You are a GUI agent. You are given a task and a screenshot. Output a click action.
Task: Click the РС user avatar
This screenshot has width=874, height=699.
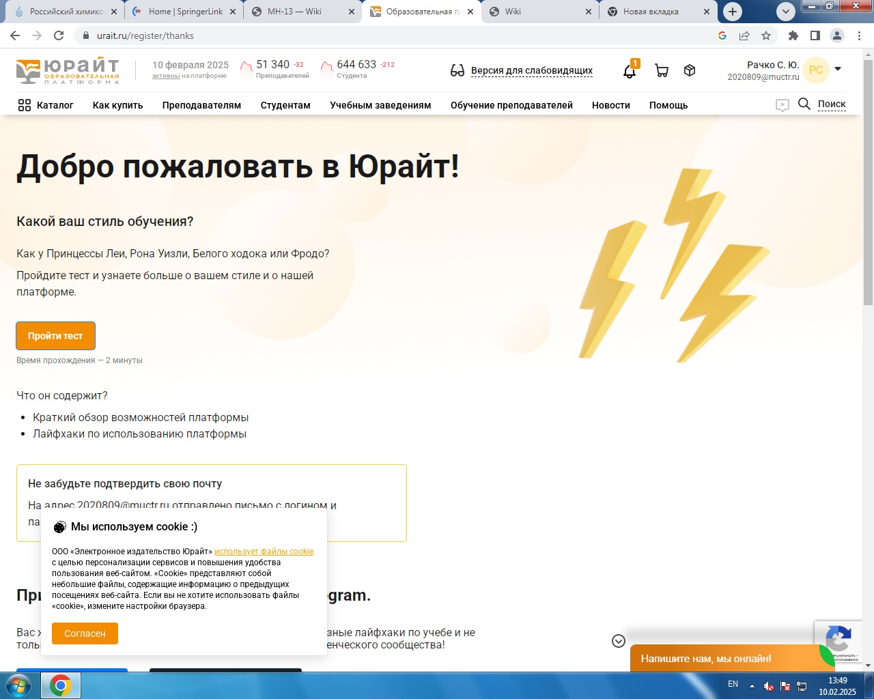[816, 70]
